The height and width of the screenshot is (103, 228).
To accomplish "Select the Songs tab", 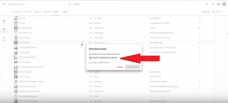I will [56, 12].
